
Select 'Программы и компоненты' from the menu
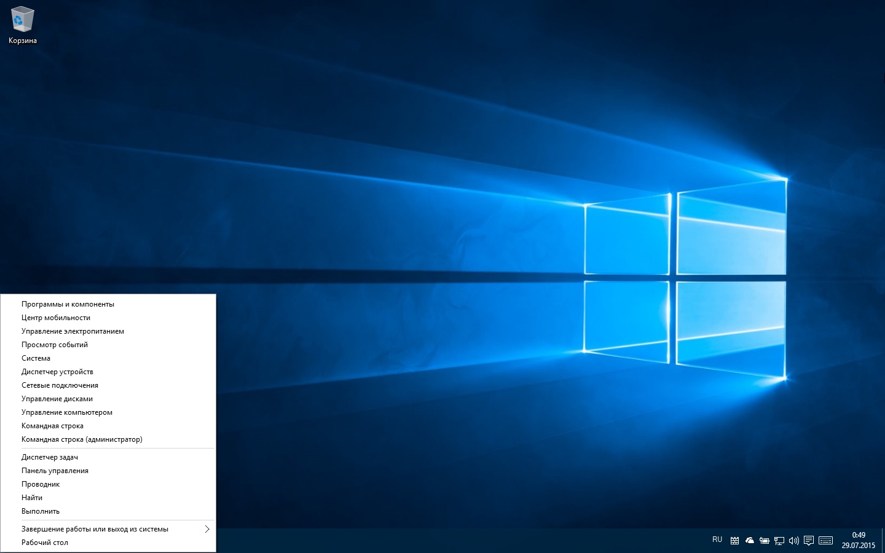pos(68,304)
